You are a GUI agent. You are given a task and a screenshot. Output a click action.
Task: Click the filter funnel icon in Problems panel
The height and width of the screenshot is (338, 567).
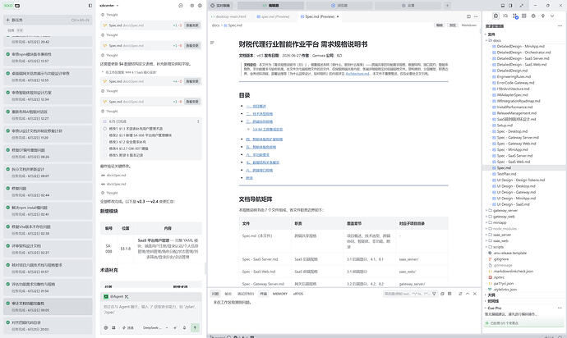[434, 294]
